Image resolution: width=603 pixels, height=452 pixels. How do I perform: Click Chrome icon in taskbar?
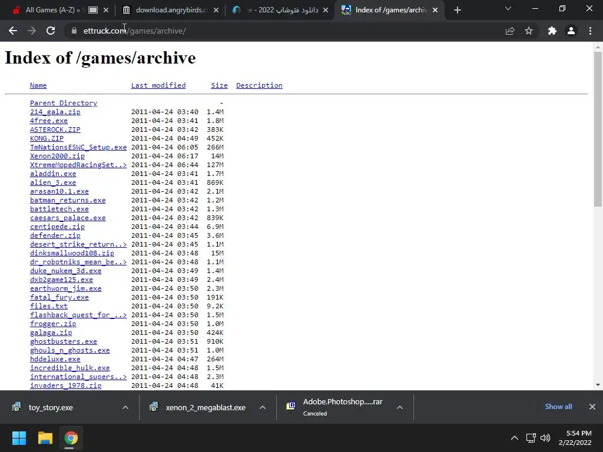pos(71,438)
